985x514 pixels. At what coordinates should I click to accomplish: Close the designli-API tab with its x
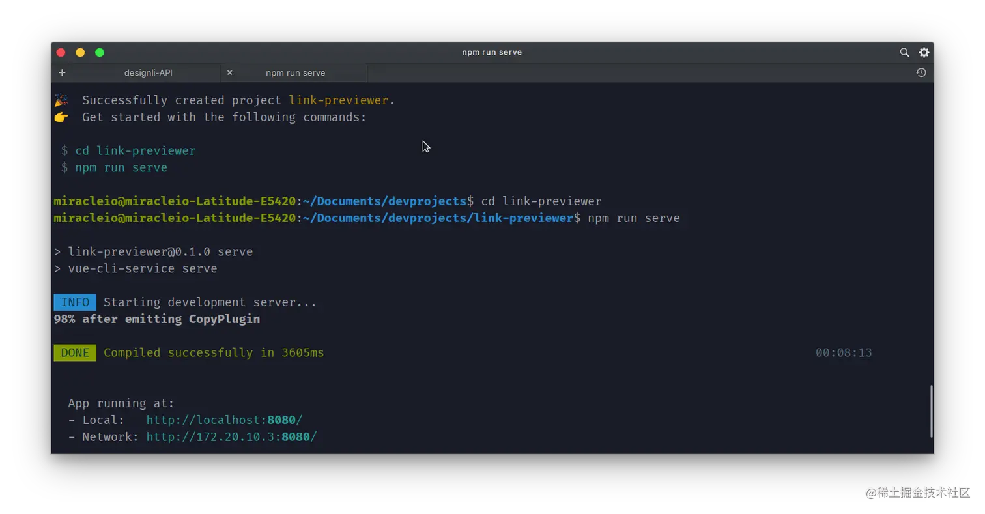[229, 72]
